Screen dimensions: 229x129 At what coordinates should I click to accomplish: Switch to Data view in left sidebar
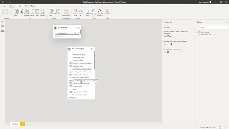(3, 26)
